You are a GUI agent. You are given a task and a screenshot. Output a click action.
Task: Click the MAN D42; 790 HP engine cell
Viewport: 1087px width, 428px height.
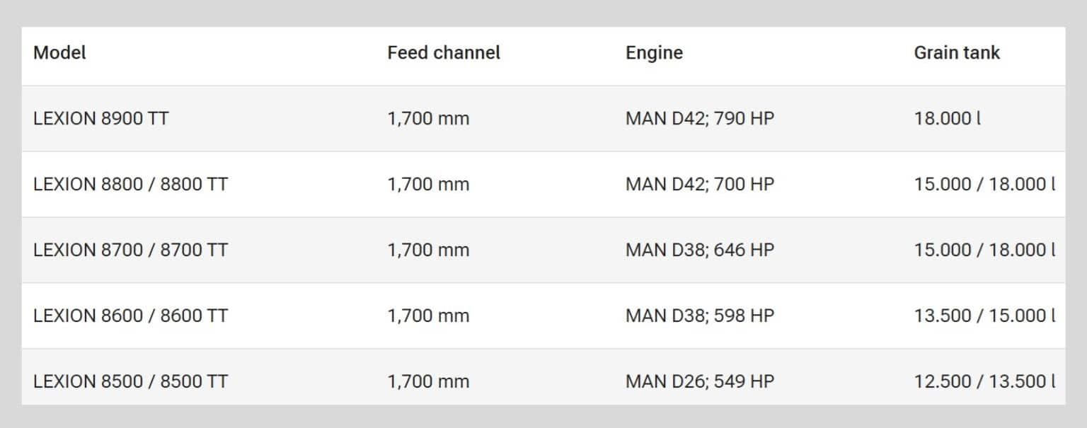coord(699,119)
